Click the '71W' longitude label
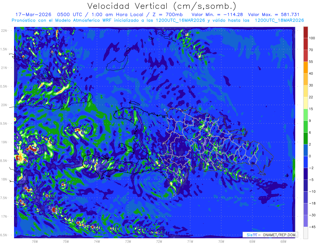The image size is (318, 245). 190,242
